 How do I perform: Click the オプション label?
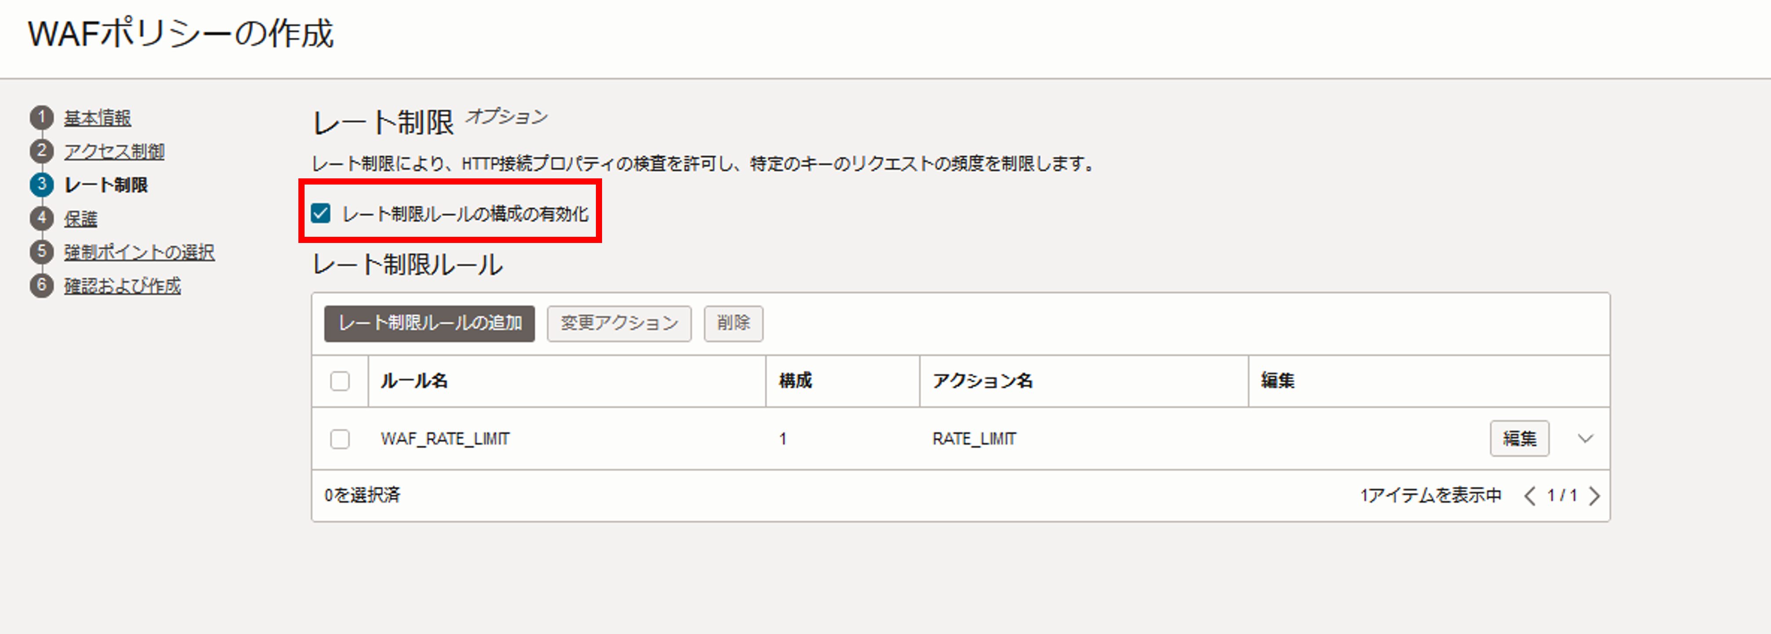point(507,117)
